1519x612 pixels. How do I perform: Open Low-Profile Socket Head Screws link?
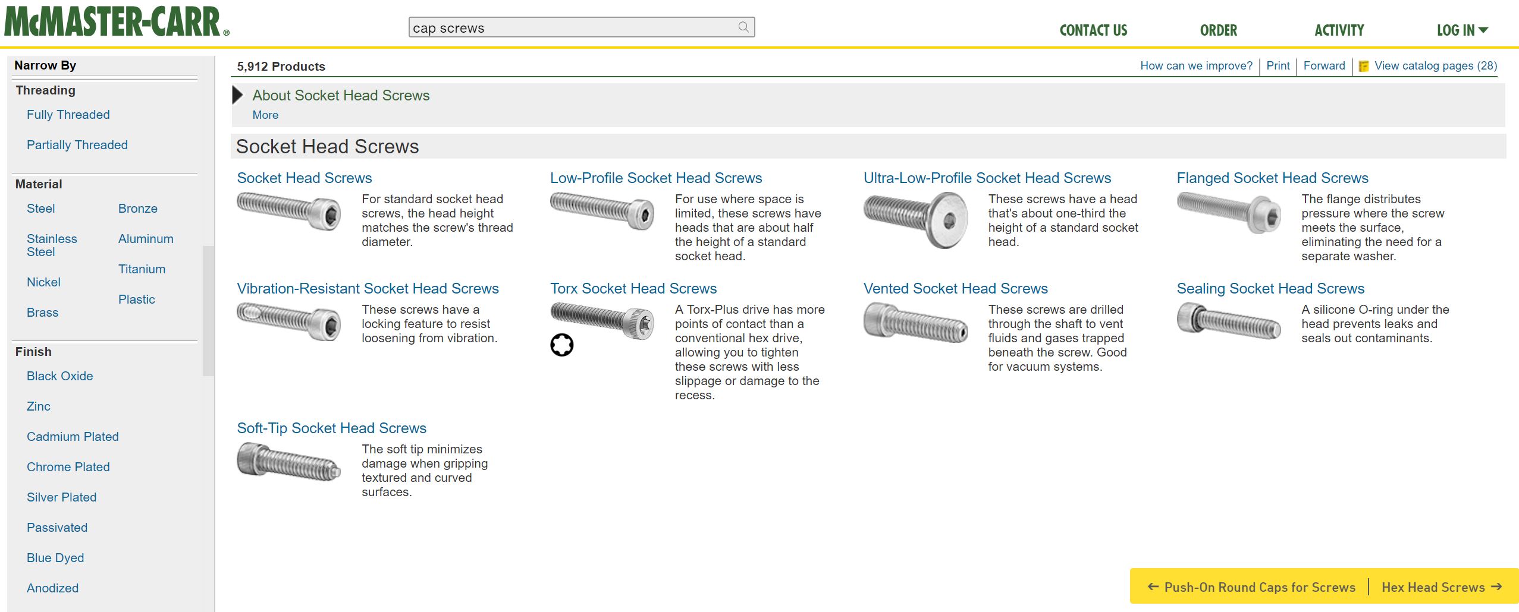656,178
